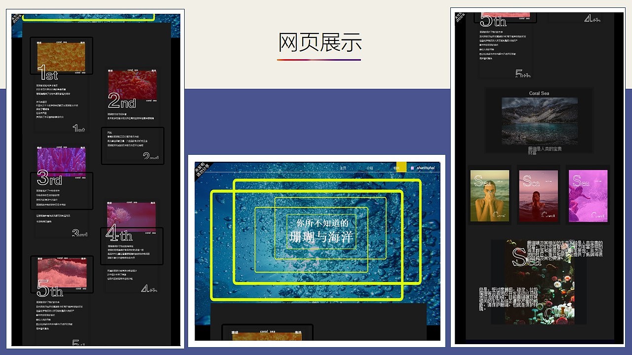
Task: Open the orange coral photo thumbnail
Action: pyautogui.click(x=61, y=54)
